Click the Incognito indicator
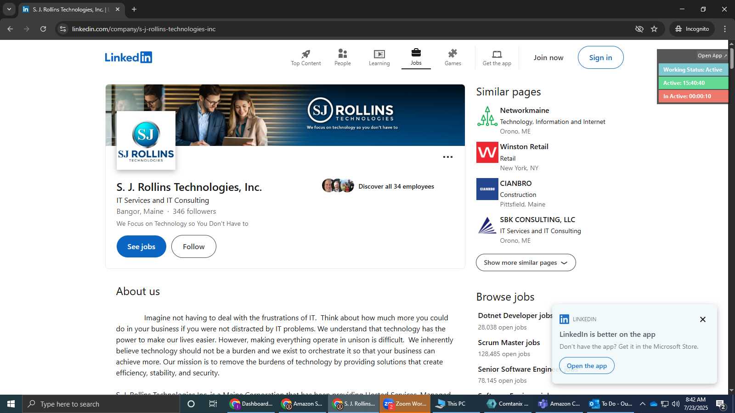 [x=692, y=29]
